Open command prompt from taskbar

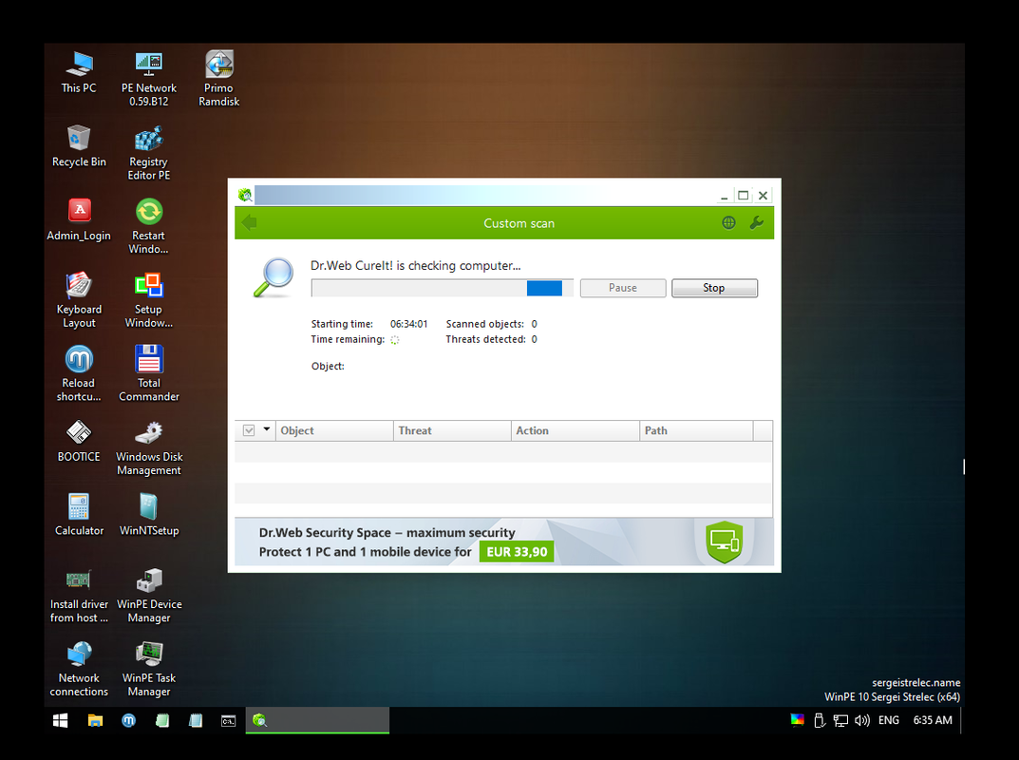(x=228, y=720)
